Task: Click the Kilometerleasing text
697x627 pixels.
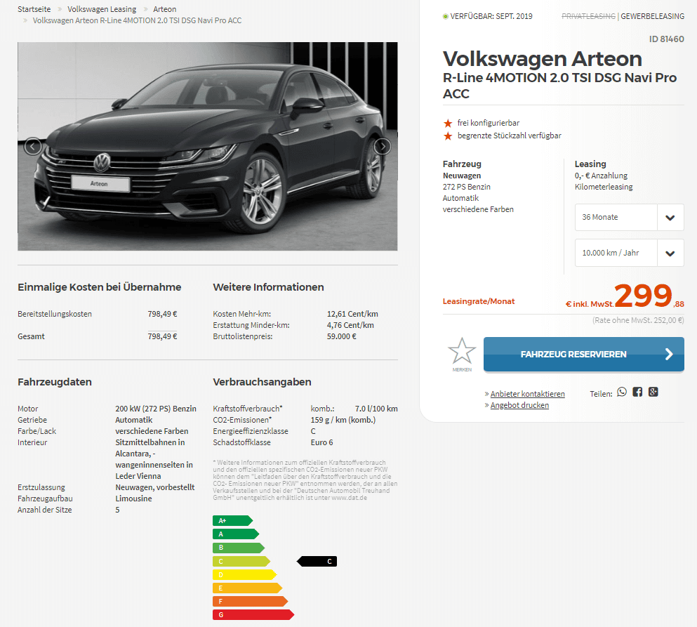Action: click(604, 187)
